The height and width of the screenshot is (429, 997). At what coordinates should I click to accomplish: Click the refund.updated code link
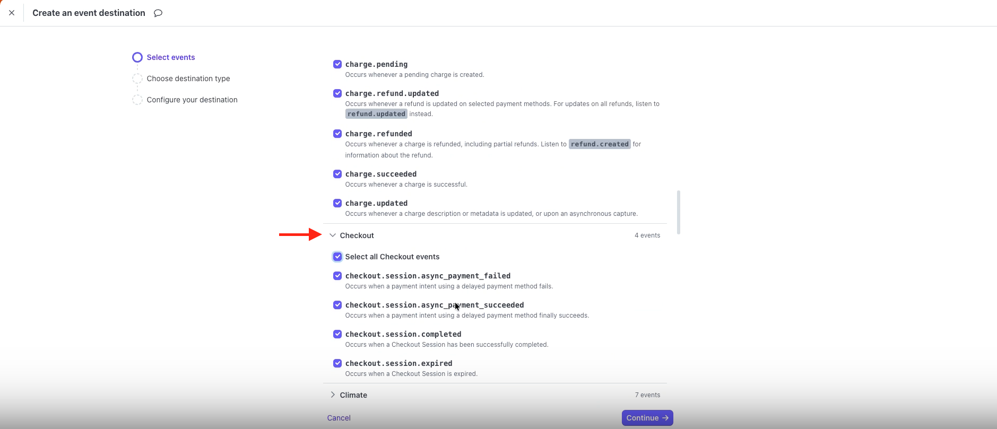point(376,114)
